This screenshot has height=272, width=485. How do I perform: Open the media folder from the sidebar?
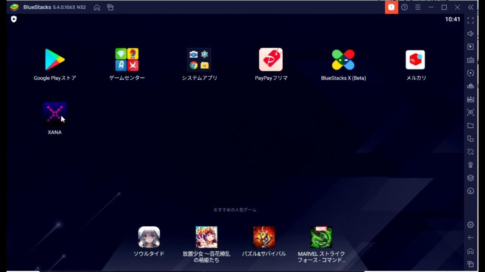pos(471,125)
